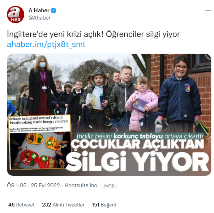Open the Hootsuite Inc. source link
The image size is (214, 213).
pos(81,185)
